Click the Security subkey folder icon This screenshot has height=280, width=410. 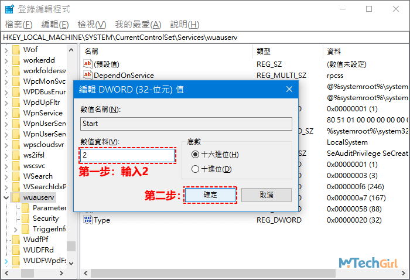(26, 218)
